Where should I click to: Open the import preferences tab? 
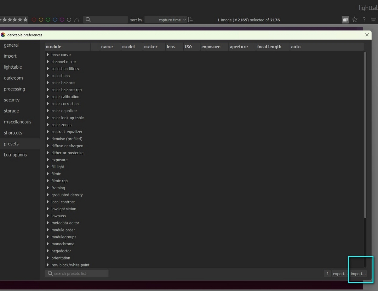pos(20,56)
